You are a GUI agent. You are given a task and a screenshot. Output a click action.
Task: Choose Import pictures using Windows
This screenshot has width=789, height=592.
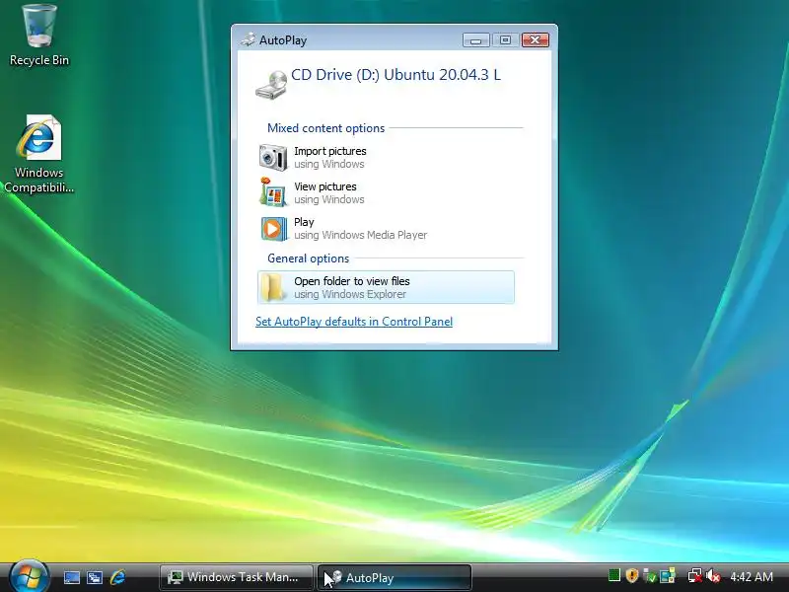386,158
